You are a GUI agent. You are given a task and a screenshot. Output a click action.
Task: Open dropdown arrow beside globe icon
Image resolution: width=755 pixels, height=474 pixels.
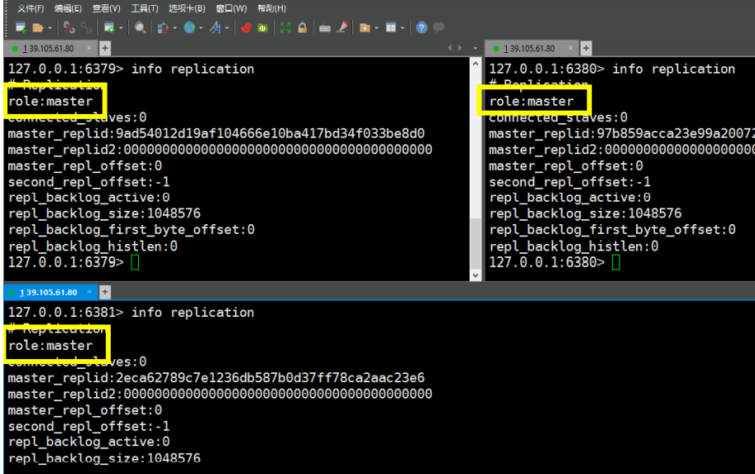pos(201,28)
